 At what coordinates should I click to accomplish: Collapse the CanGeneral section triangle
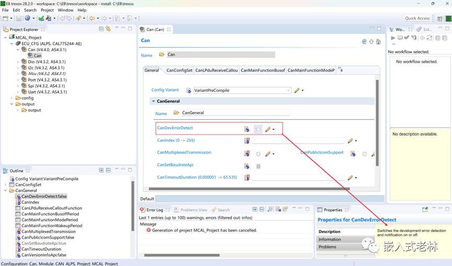(153, 101)
